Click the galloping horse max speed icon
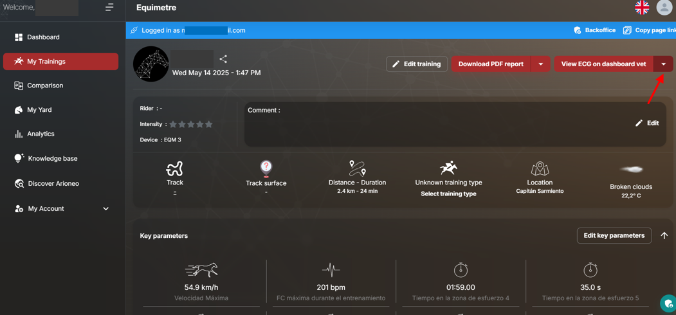The width and height of the screenshot is (676, 315). [201, 270]
